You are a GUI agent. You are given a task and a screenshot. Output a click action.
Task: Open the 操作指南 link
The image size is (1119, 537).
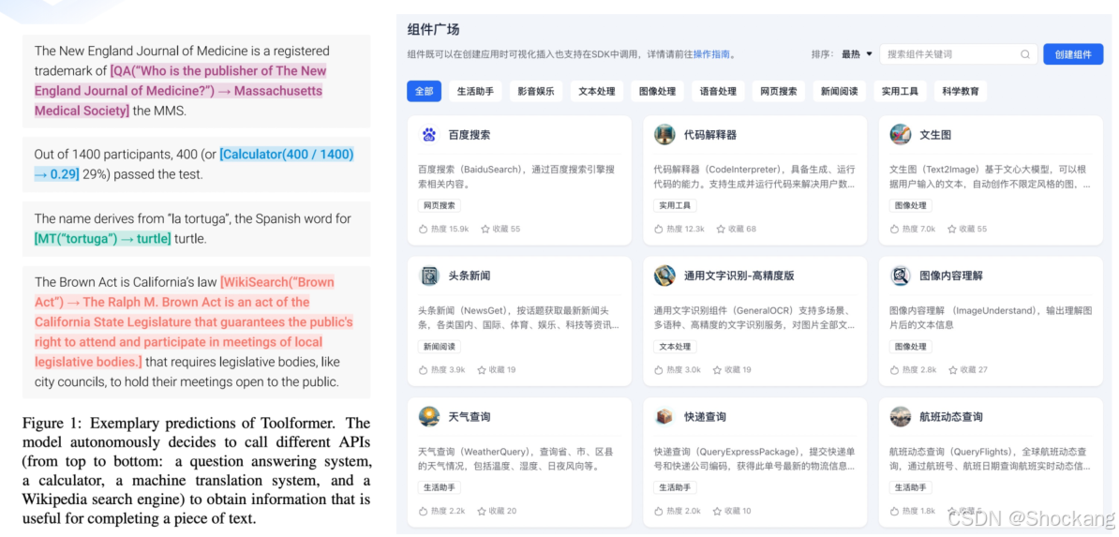(711, 54)
